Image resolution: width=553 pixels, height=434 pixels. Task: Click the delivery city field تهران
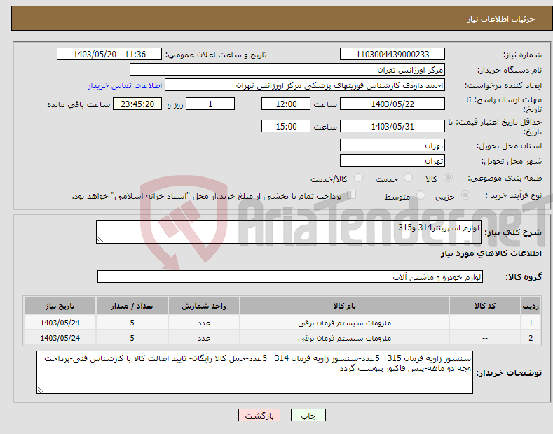coord(392,160)
